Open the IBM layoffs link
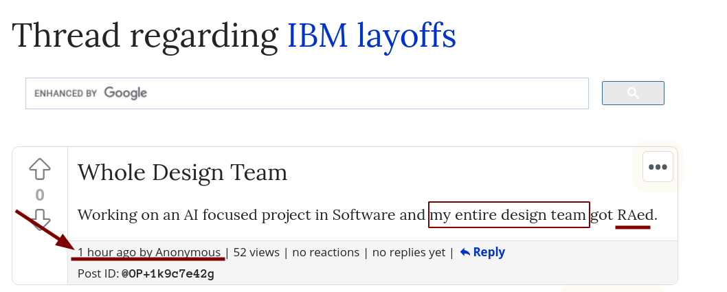Screen dimensions: 727x292 [371, 36]
